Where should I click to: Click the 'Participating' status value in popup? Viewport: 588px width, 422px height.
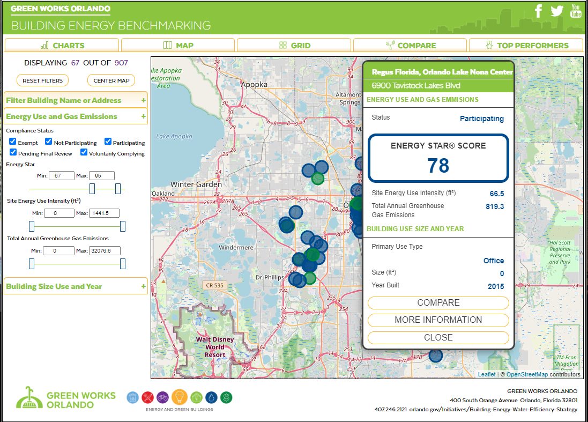[482, 119]
